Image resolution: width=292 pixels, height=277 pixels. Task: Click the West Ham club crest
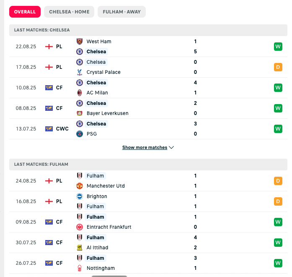80,42
